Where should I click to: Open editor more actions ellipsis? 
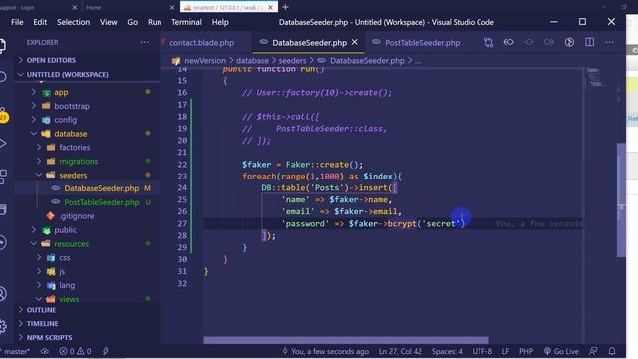click(x=609, y=42)
